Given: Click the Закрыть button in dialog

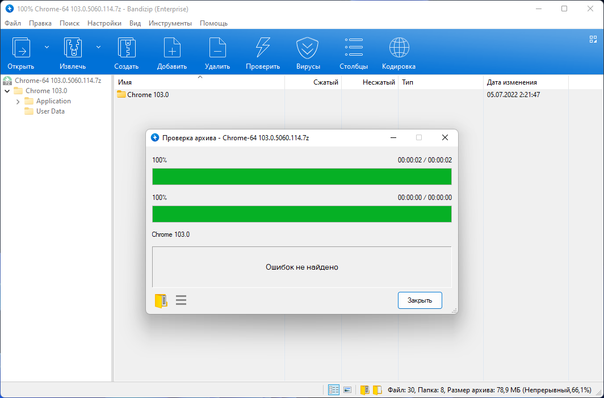Looking at the screenshot, I should point(420,300).
